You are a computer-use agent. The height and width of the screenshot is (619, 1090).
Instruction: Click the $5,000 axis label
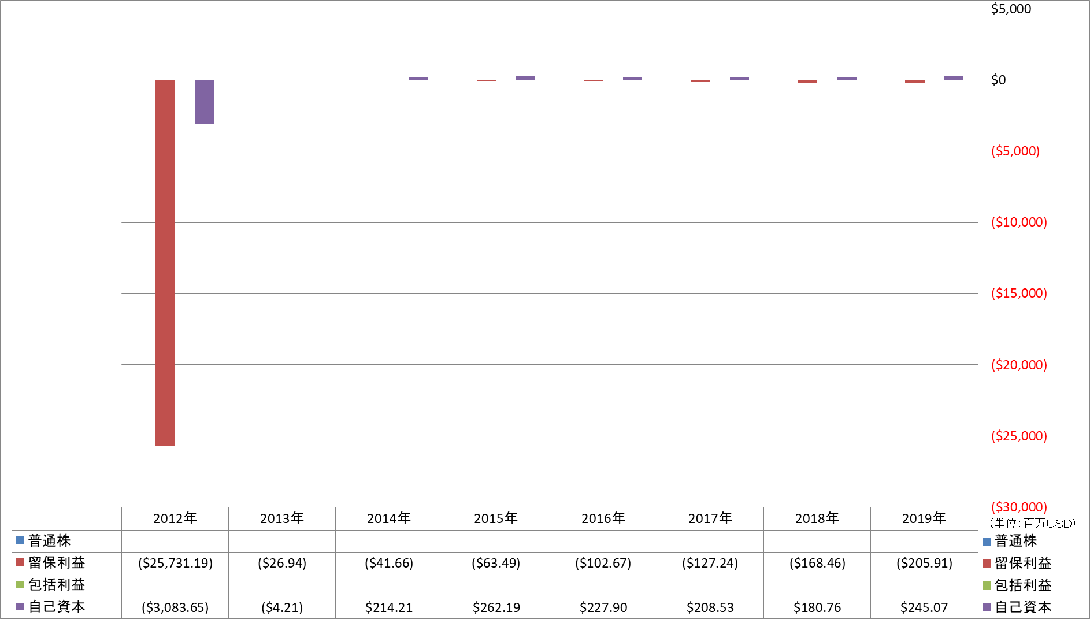(x=1011, y=9)
